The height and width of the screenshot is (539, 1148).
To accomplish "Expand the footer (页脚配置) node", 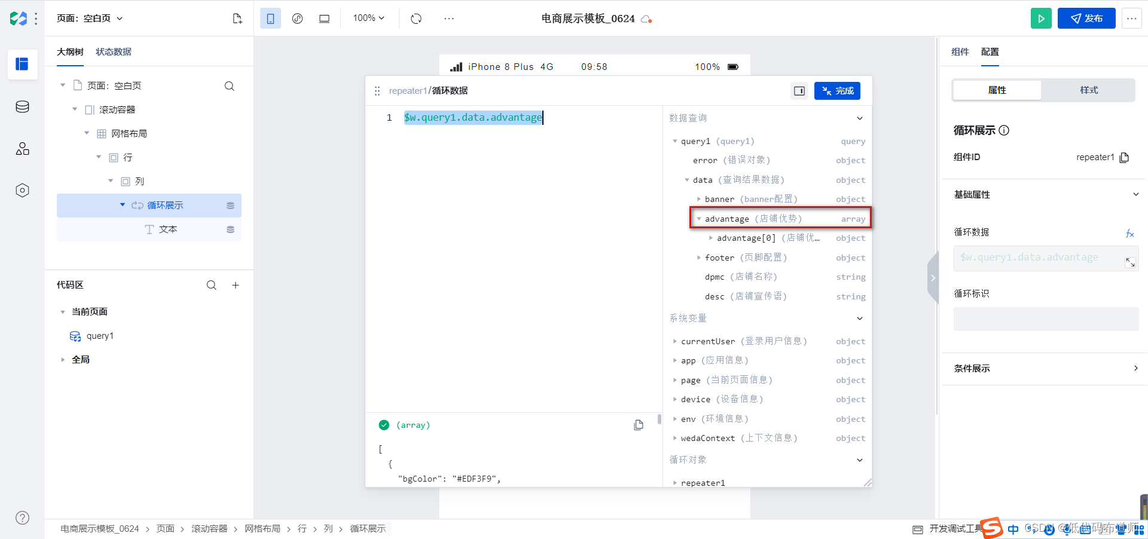I will click(x=699, y=258).
